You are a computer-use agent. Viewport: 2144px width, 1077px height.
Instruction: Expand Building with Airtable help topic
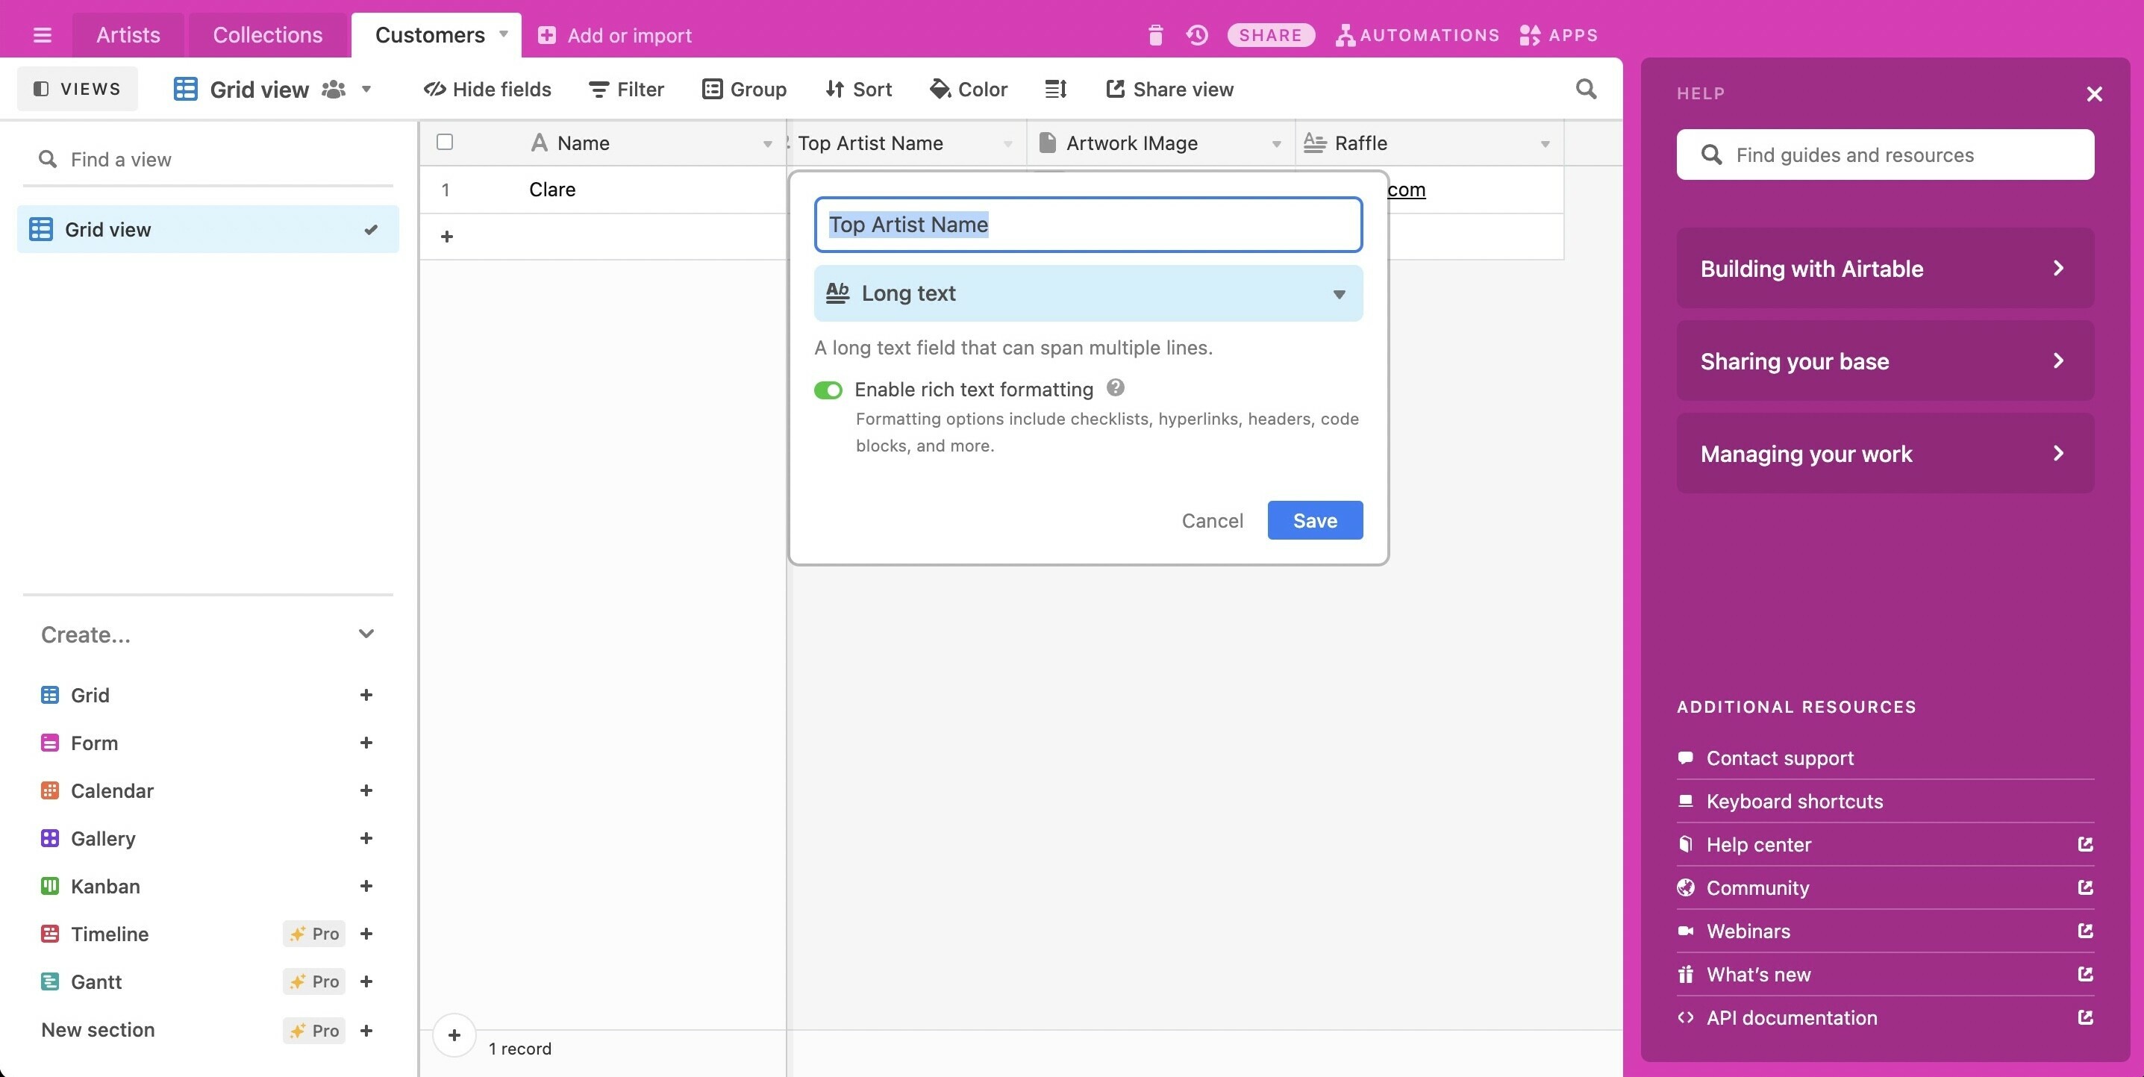(1885, 268)
